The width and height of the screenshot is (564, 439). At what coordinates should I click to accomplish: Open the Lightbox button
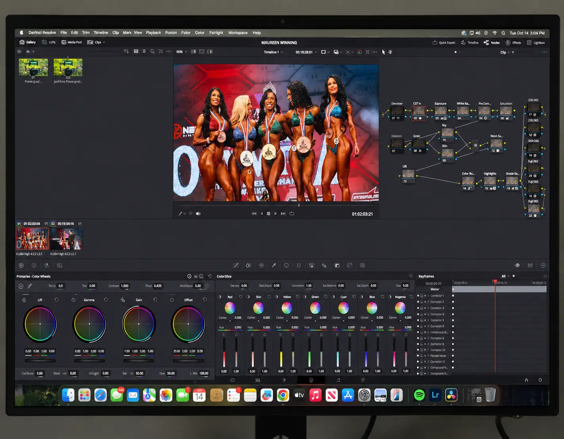(536, 42)
